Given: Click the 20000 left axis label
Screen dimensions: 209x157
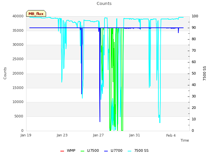Looking at the screenshot, I should [18, 73].
